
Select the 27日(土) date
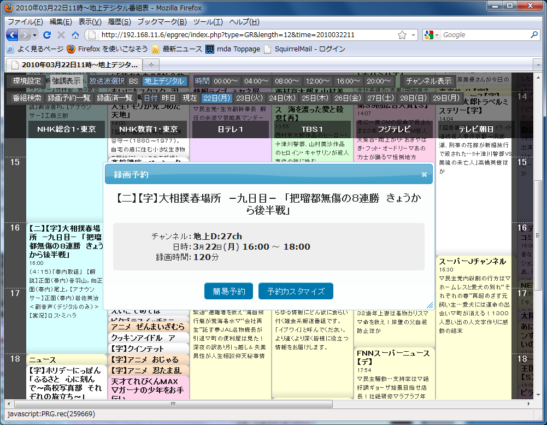click(380, 98)
